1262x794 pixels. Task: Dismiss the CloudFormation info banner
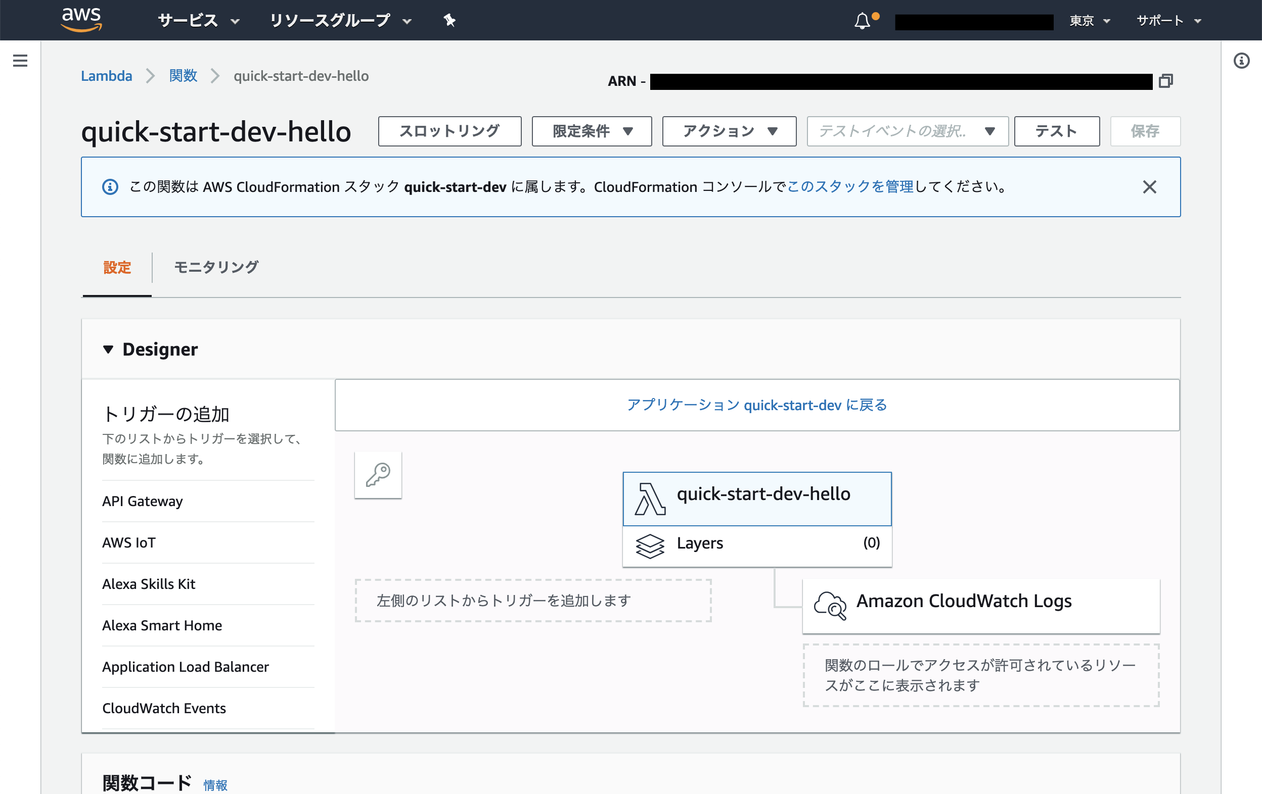(x=1149, y=187)
